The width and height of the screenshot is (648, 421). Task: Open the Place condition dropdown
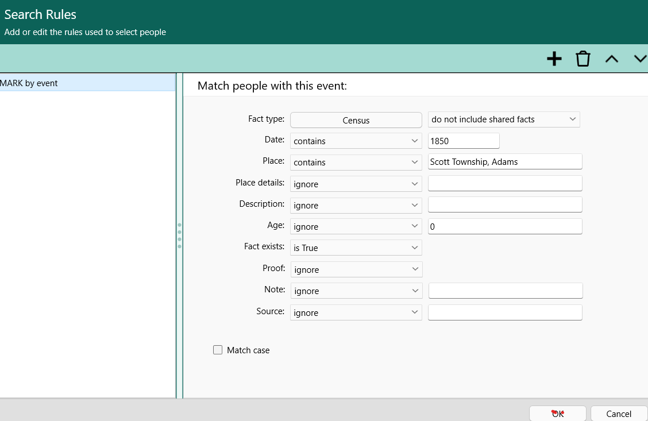pos(356,163)
